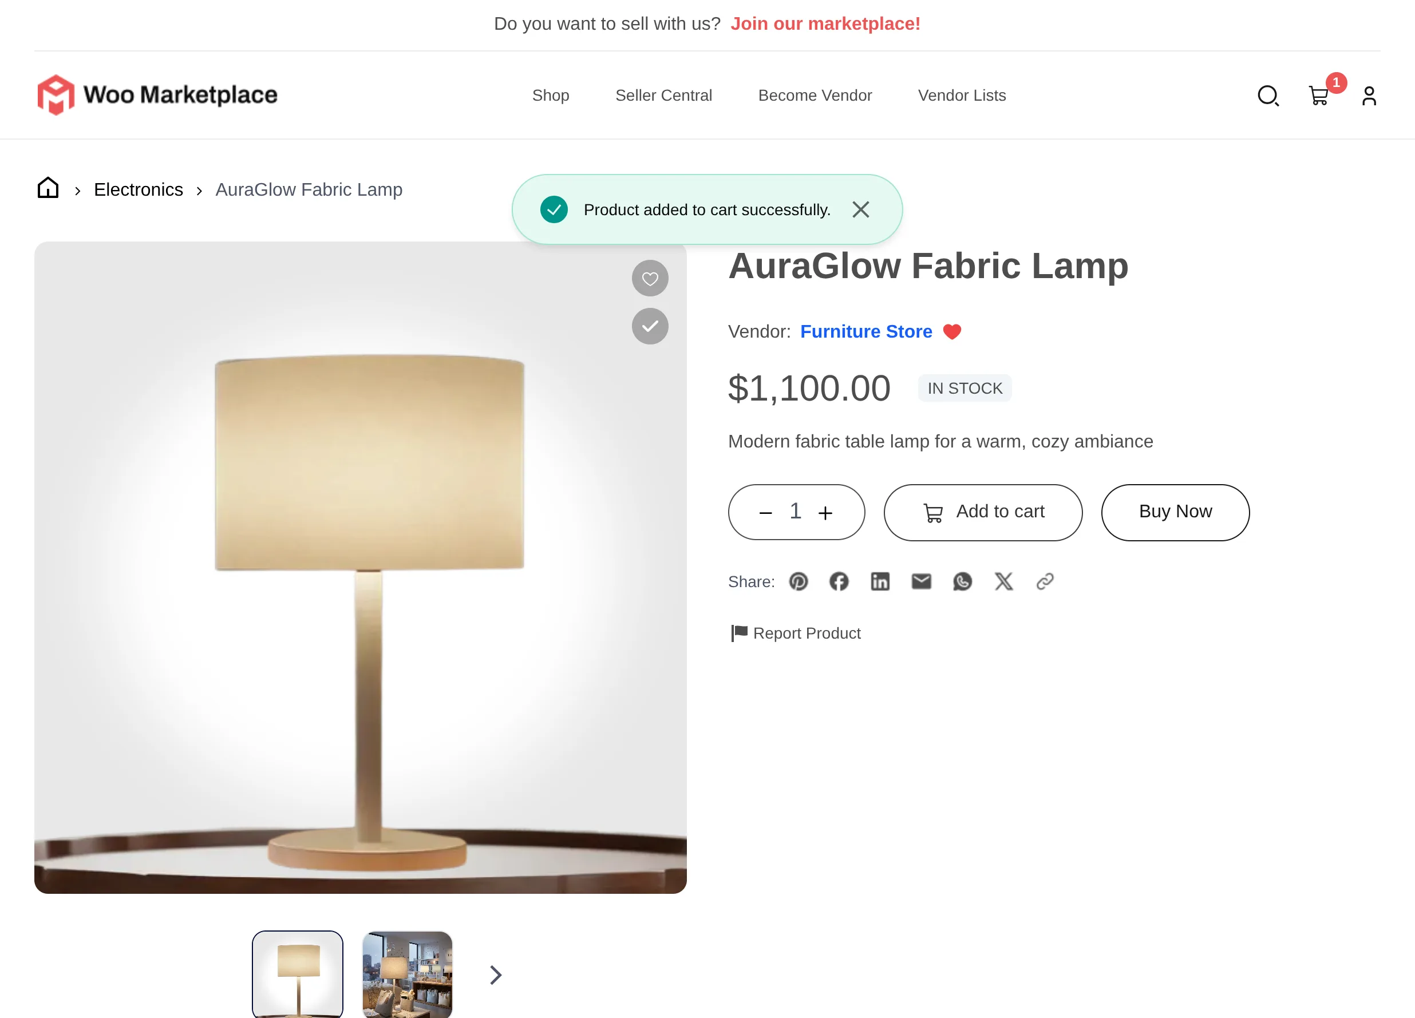Share product on Pinterest
This screenshot has width=1415, height=1018.
coord(799,581)
